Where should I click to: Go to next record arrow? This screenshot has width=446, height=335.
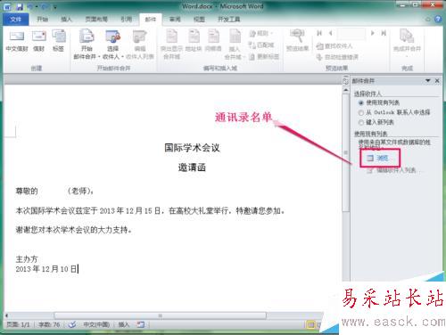(372, 33)
